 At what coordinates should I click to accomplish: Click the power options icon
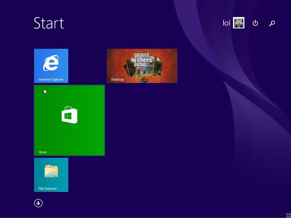pos(255,23)
